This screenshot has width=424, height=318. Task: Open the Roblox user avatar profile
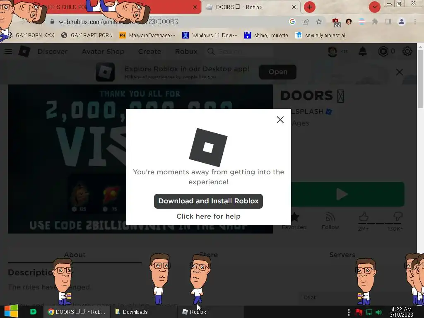coord(332,51)
